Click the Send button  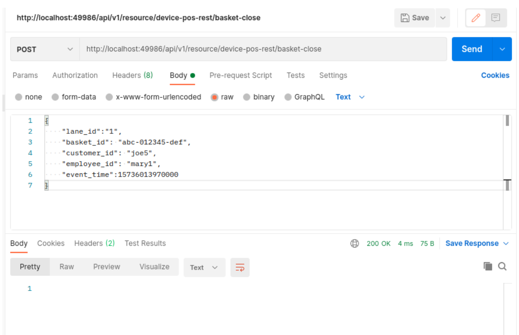pyautogui.click(x=472, y=49)
